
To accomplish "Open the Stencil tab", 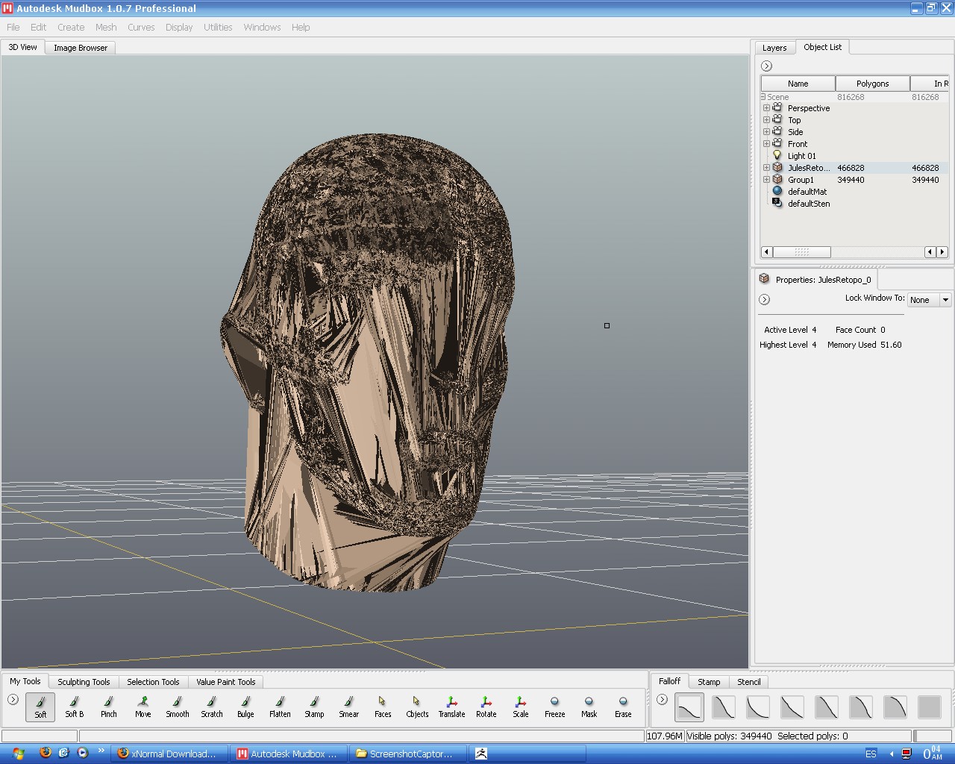I will [748, 682].
